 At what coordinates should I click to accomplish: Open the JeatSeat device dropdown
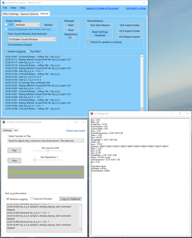28,25
